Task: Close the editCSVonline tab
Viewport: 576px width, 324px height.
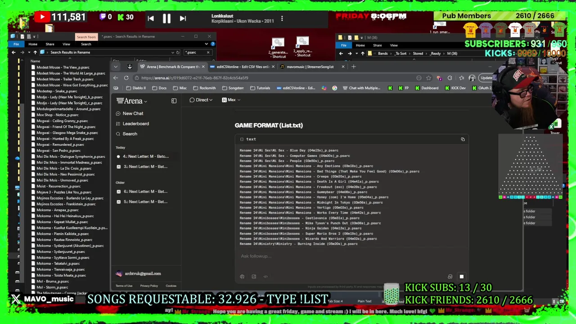Action: [x=273, y=67]
